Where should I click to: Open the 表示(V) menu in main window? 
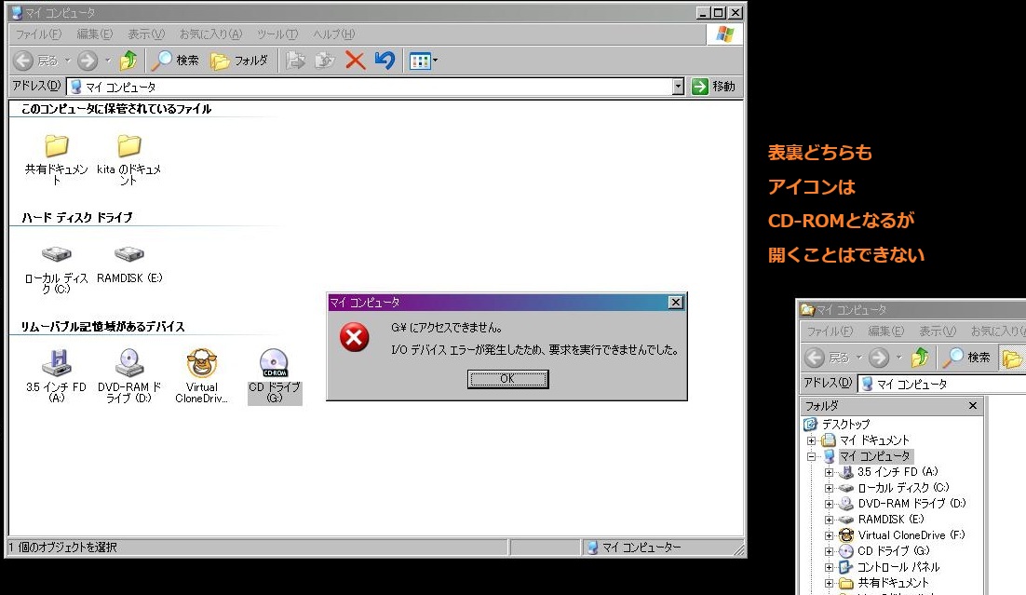point(146,34)
